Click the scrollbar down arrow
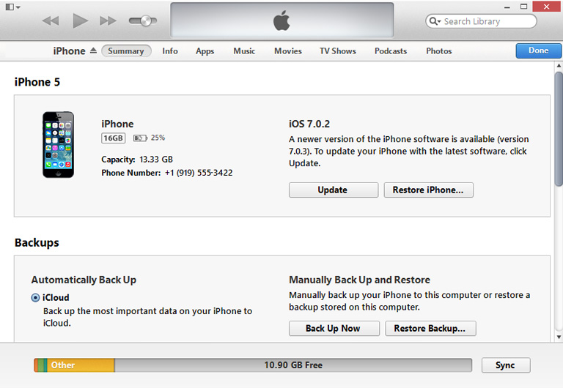The width and height of the screenshot is (563, 388). click(559, 337)
